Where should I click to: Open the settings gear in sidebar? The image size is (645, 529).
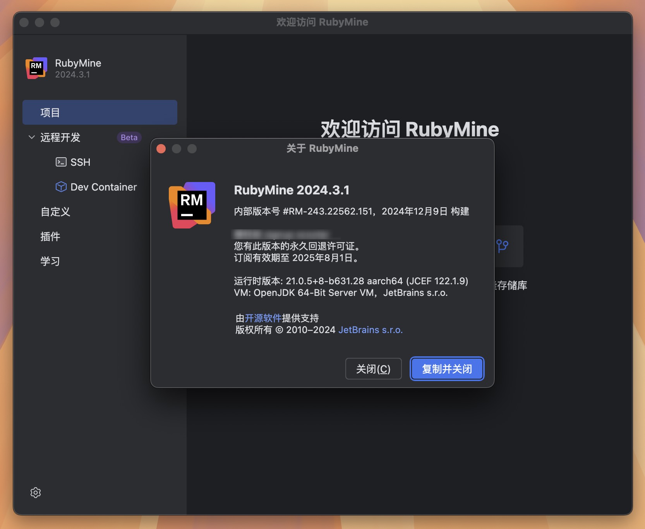pos(36,493)
